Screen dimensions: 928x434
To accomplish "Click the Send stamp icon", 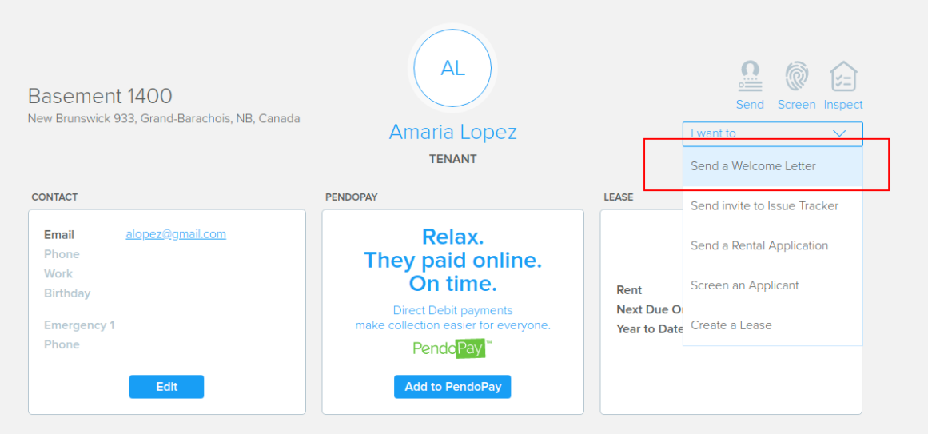I will [x=750, y=76].
